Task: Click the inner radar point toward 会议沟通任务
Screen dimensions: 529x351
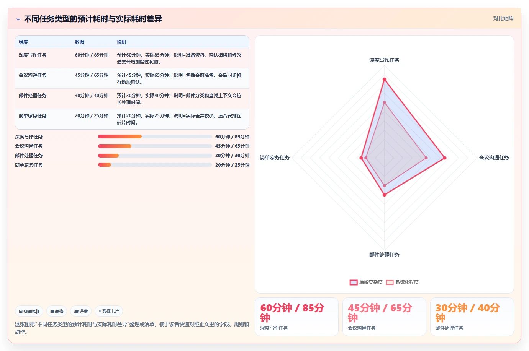Action: [426, 158]
